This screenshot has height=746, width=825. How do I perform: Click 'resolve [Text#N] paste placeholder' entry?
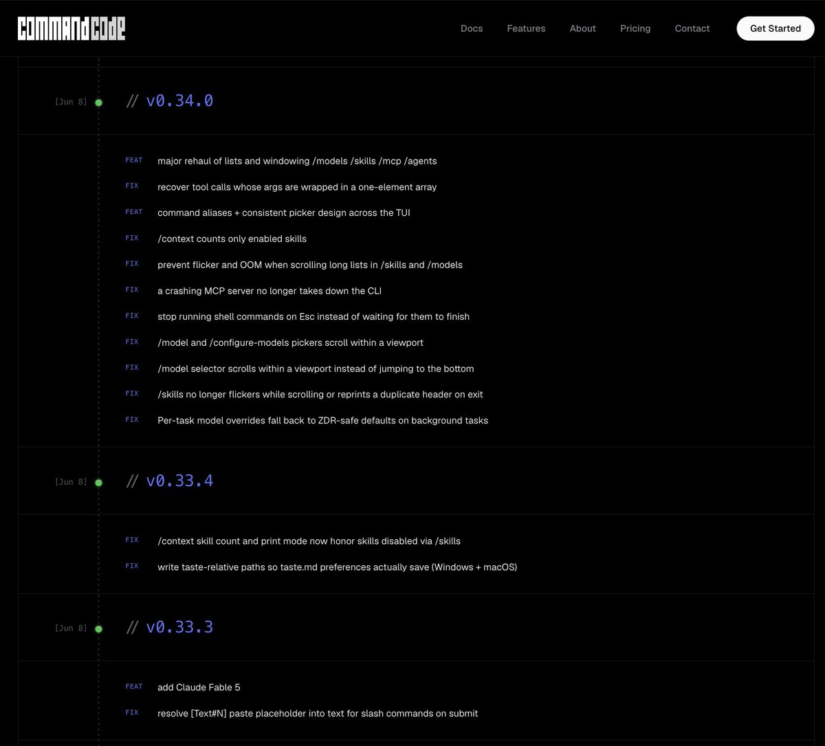(x=318, y=713)
